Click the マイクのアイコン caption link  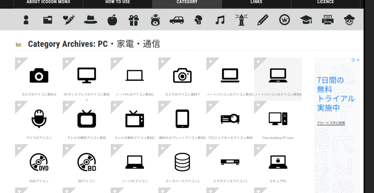click(x=39, y=138)
